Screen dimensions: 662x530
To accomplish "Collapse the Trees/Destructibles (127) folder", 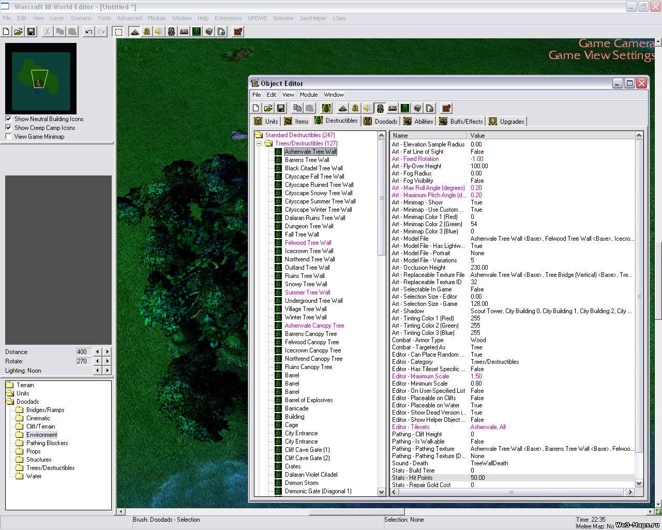I will coord(259,143).
